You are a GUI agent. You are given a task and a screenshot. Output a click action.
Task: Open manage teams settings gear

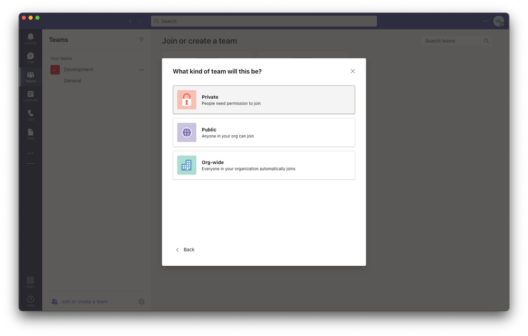coord(141,301)
